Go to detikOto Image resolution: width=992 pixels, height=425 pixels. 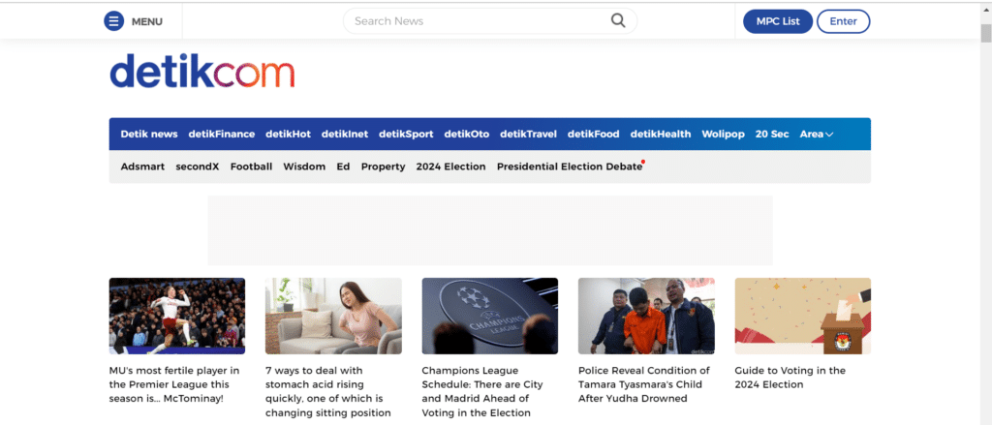467,134
